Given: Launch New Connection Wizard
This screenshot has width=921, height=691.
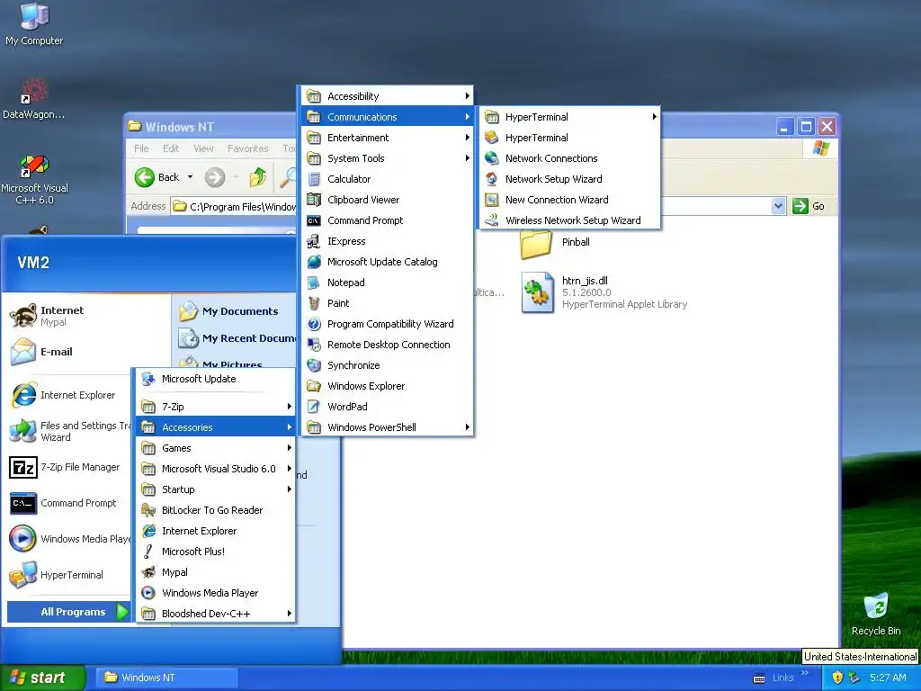Looking at the screenshot, I should [569, 199].
